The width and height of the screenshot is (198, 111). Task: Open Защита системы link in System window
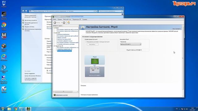pos(29,27)
